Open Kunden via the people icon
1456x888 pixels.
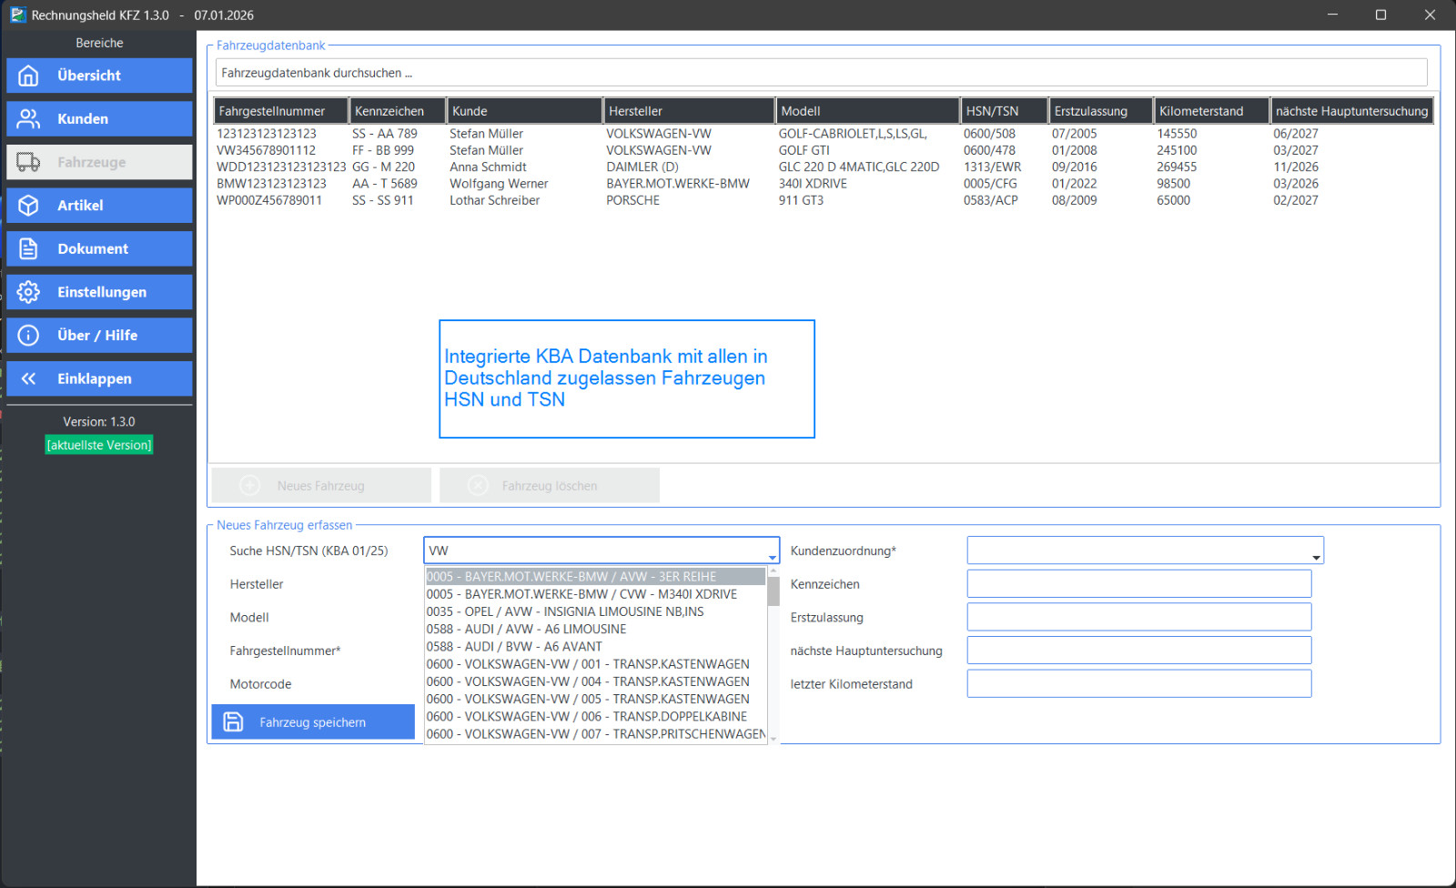(29, 119)
